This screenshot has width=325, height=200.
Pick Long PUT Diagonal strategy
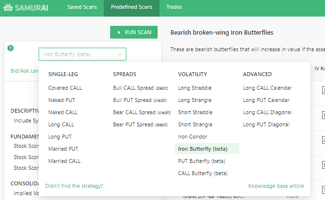(266, 124)
